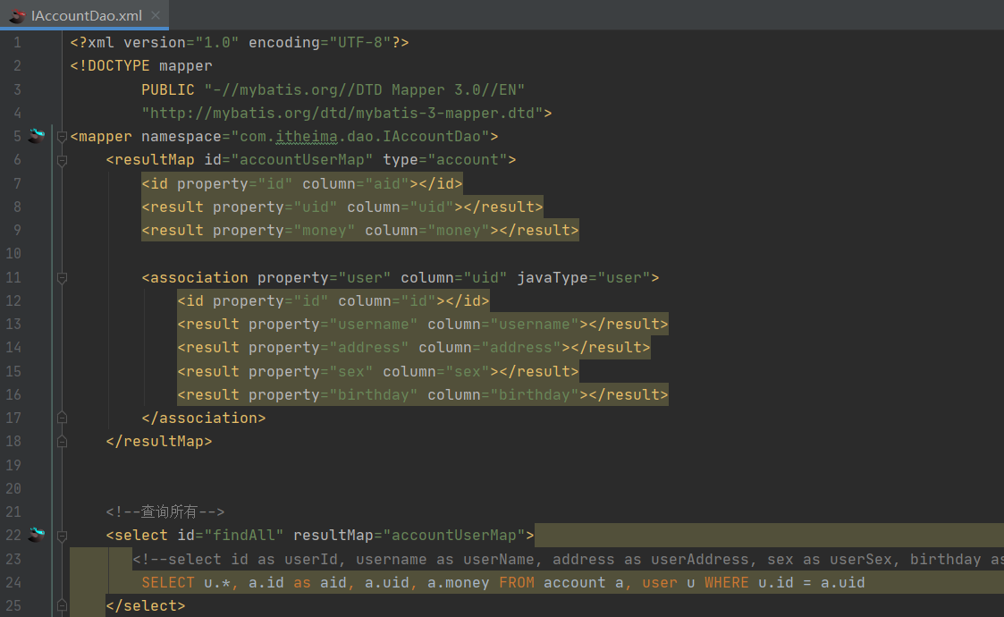Click association property="user" opening tag
The image size is (1004, 617).
pyautogui.click(x=401, y=277)
